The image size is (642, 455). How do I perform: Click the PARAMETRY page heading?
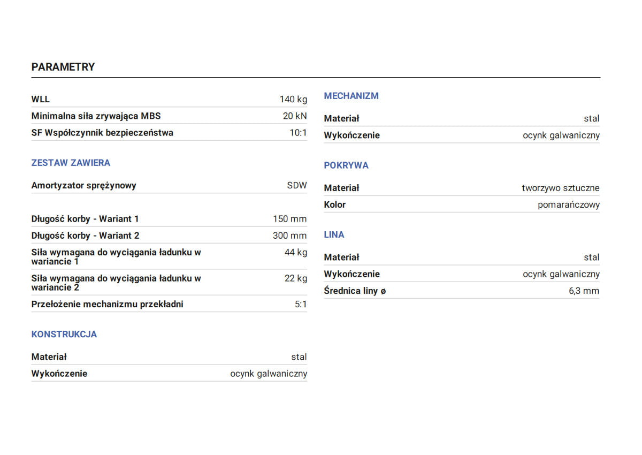[63, 67]
